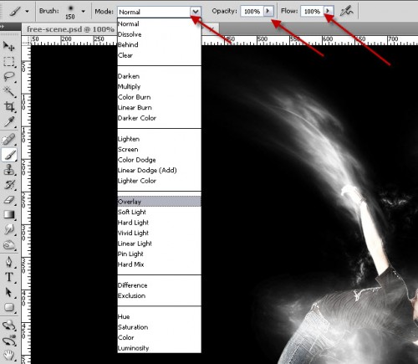The width and height of the screenshot is (418, 364).
Task: Select the Gradient tool
Action: pyautogui.click(x=9, y=215)
